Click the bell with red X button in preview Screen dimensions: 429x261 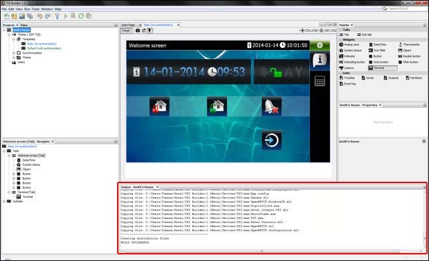(x=271, y=107)
